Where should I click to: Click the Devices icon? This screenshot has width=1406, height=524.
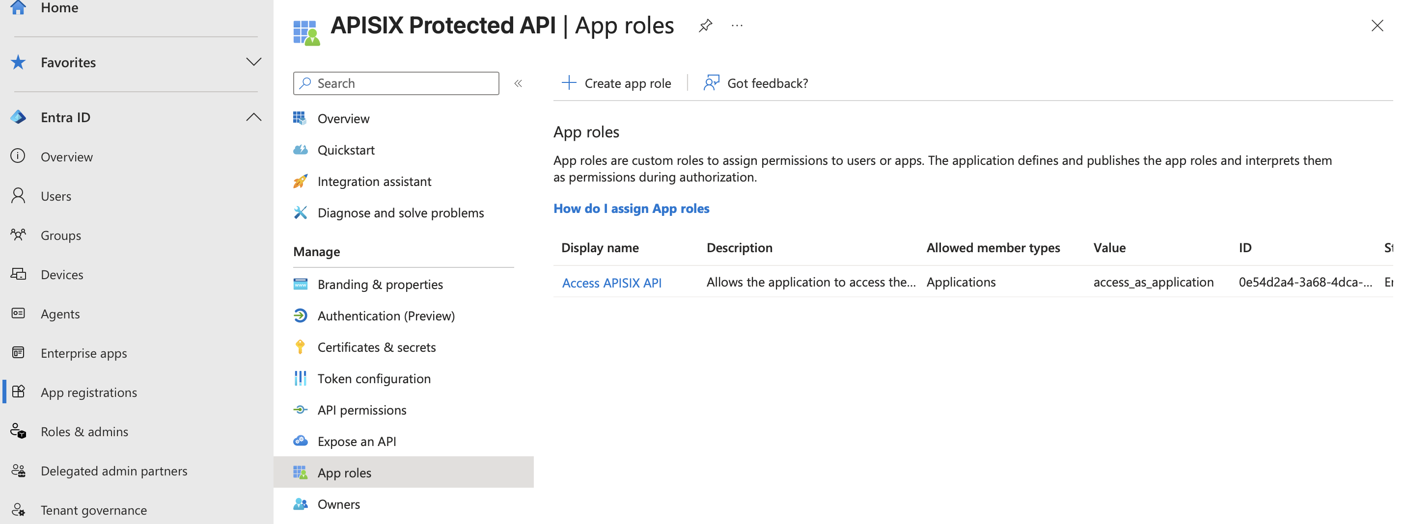pyautogui.click(x=18, y=274)
